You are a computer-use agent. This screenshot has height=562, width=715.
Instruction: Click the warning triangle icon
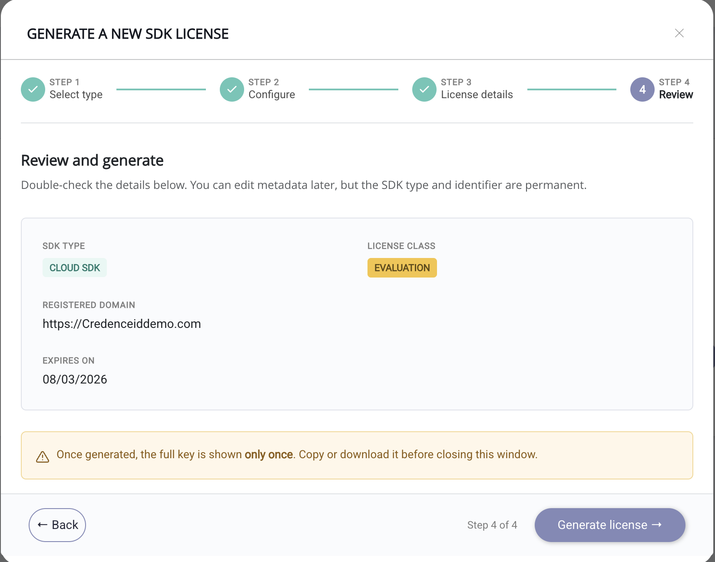pyautogui.click(x=43, y=456)
